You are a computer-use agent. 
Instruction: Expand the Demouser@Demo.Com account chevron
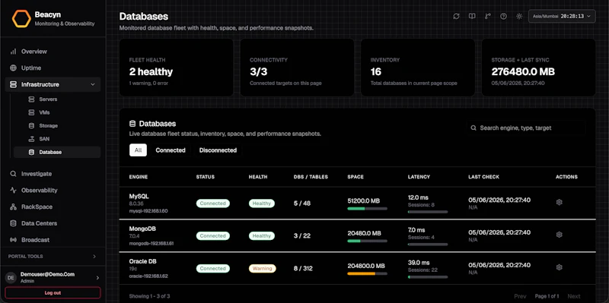click(97, 277)
